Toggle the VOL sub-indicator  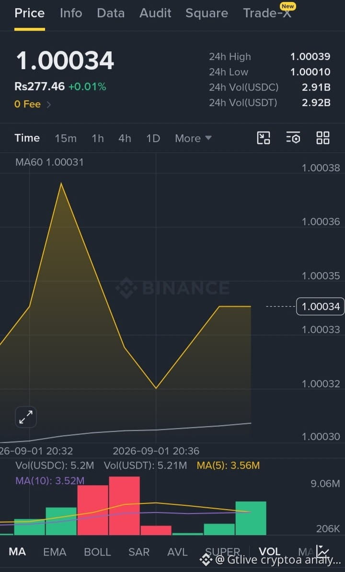270,551
